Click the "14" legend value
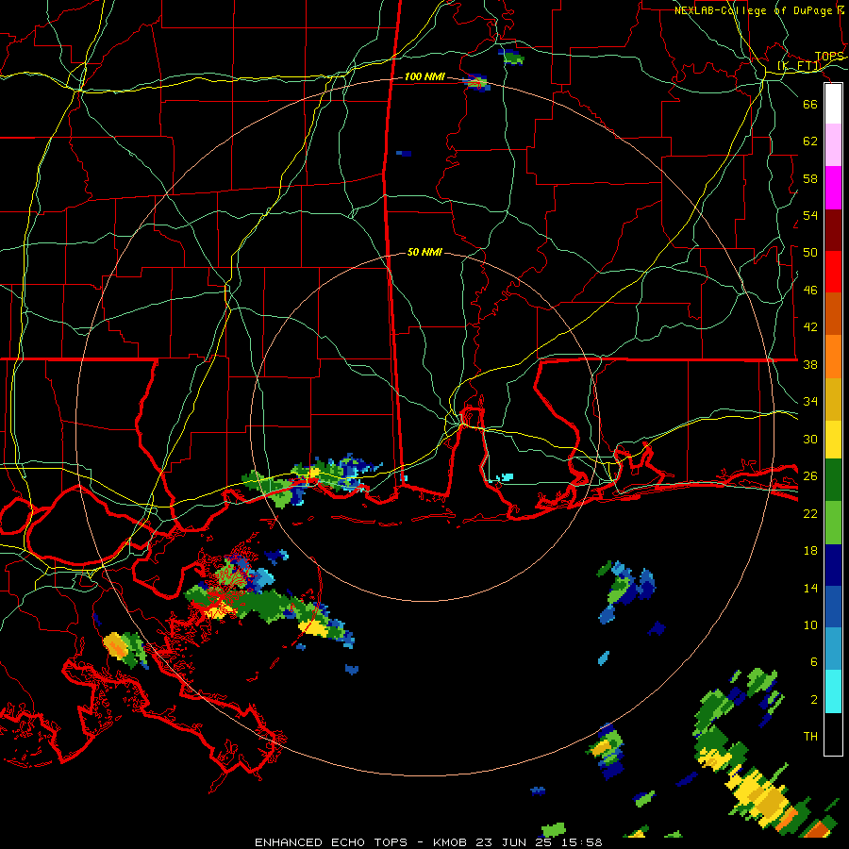 [810, 588]
